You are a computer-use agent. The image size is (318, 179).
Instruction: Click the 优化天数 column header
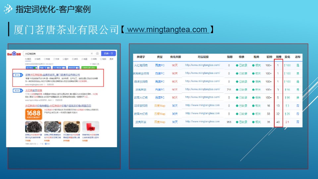point(176,57)
